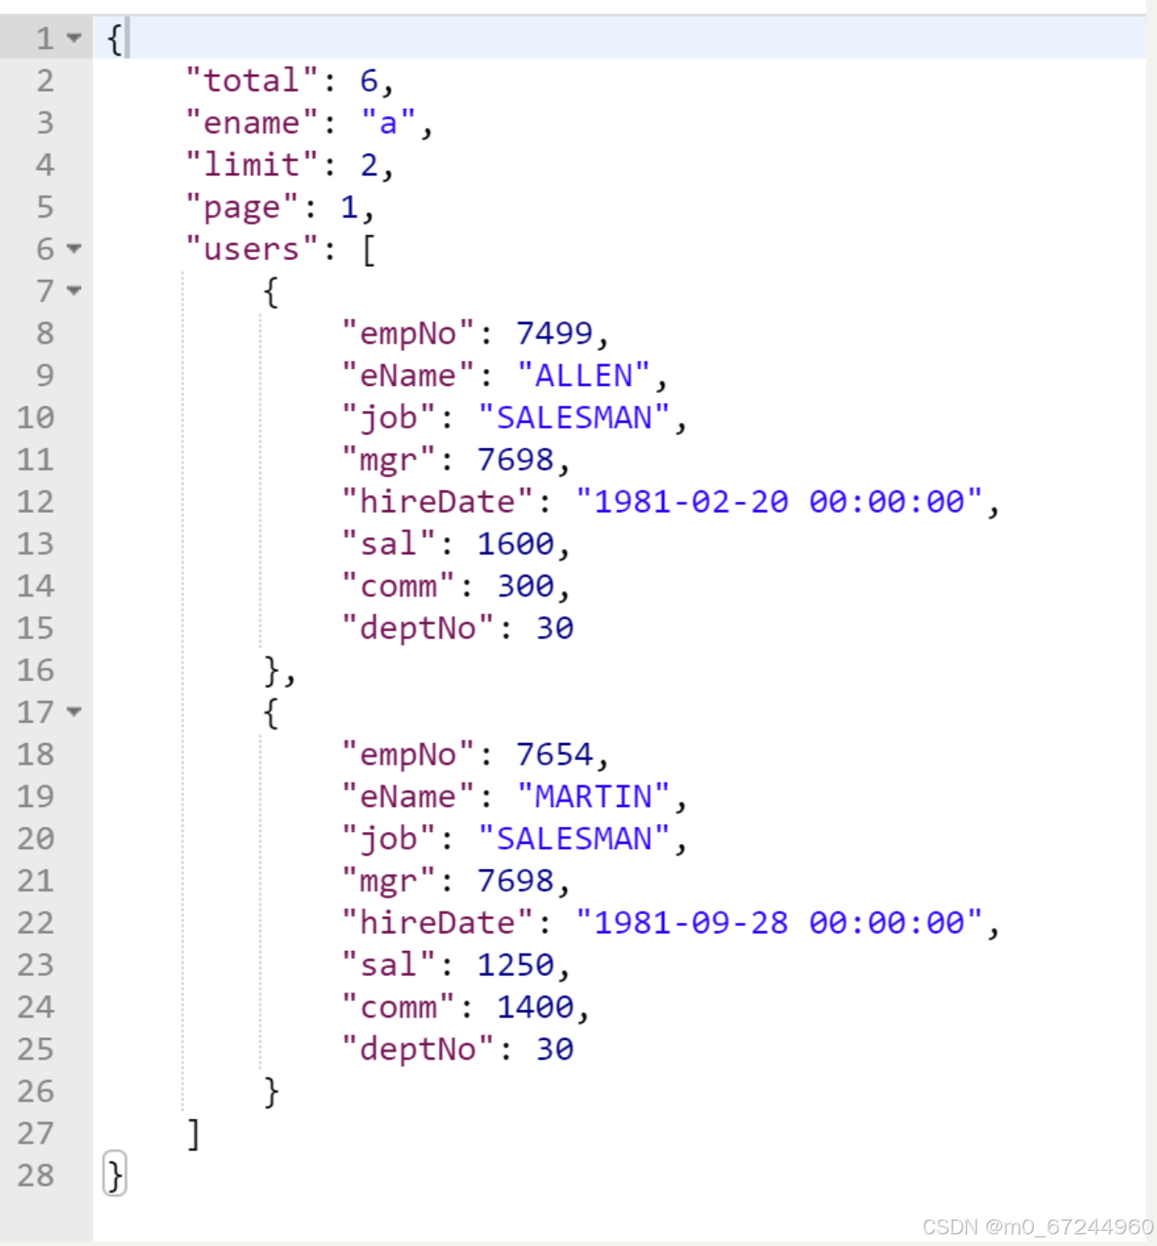The width and height of the screenshot is (1157, 1246).
Task: Click the mgr value 7698 on line 11
Action: 516,460
